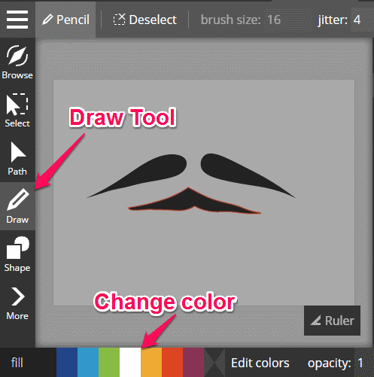Open the Shape tool
The image size is (374, 377).
click(x=17, y=254)
